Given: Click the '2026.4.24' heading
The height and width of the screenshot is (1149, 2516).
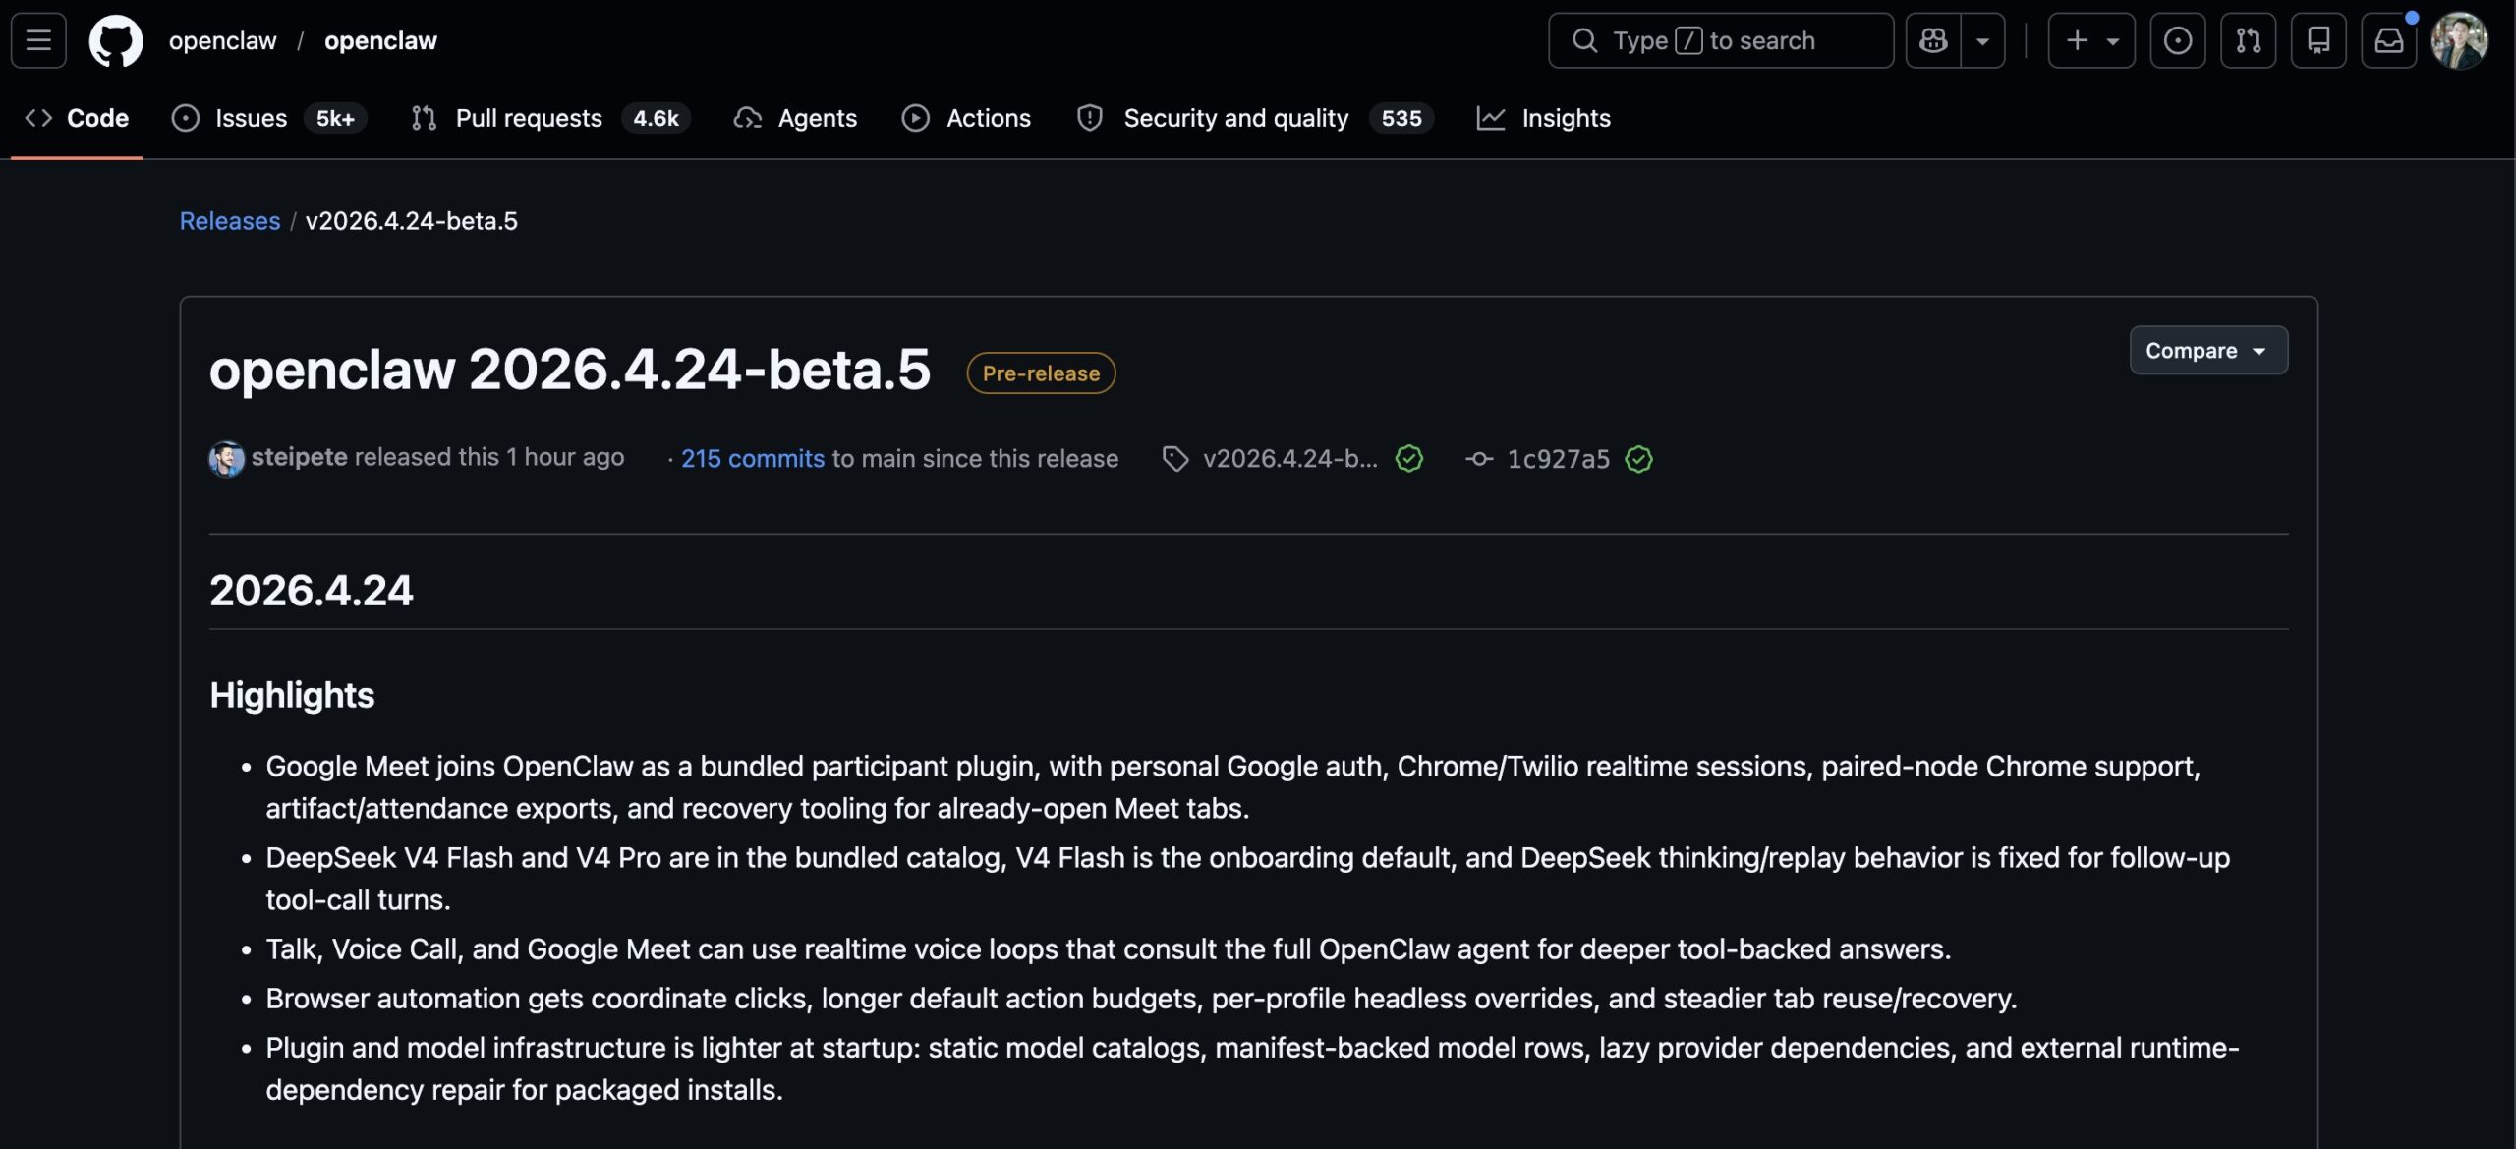Looking at the screenshot, I should 312,591.
